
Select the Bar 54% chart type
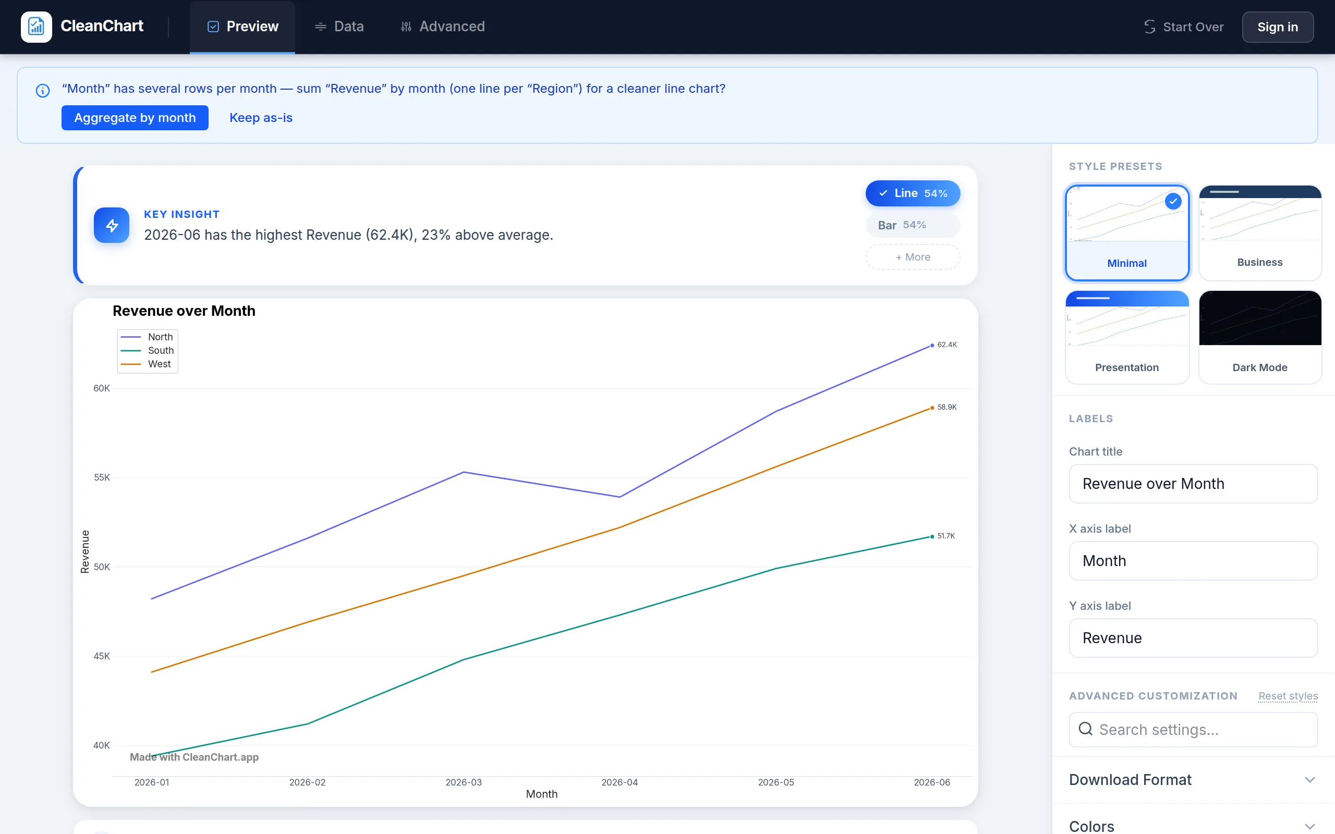click(913, 225)
